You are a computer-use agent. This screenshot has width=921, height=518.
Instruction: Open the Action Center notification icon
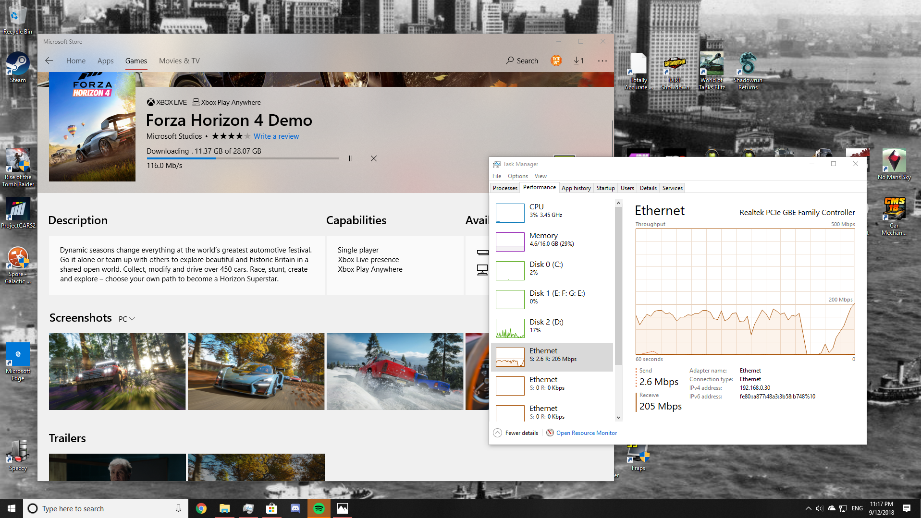coord(907,508)
